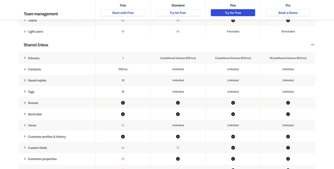334x169 pixels.
Task: Click Customer properties checkmark in Plus column
Action: tap(233, 159)
